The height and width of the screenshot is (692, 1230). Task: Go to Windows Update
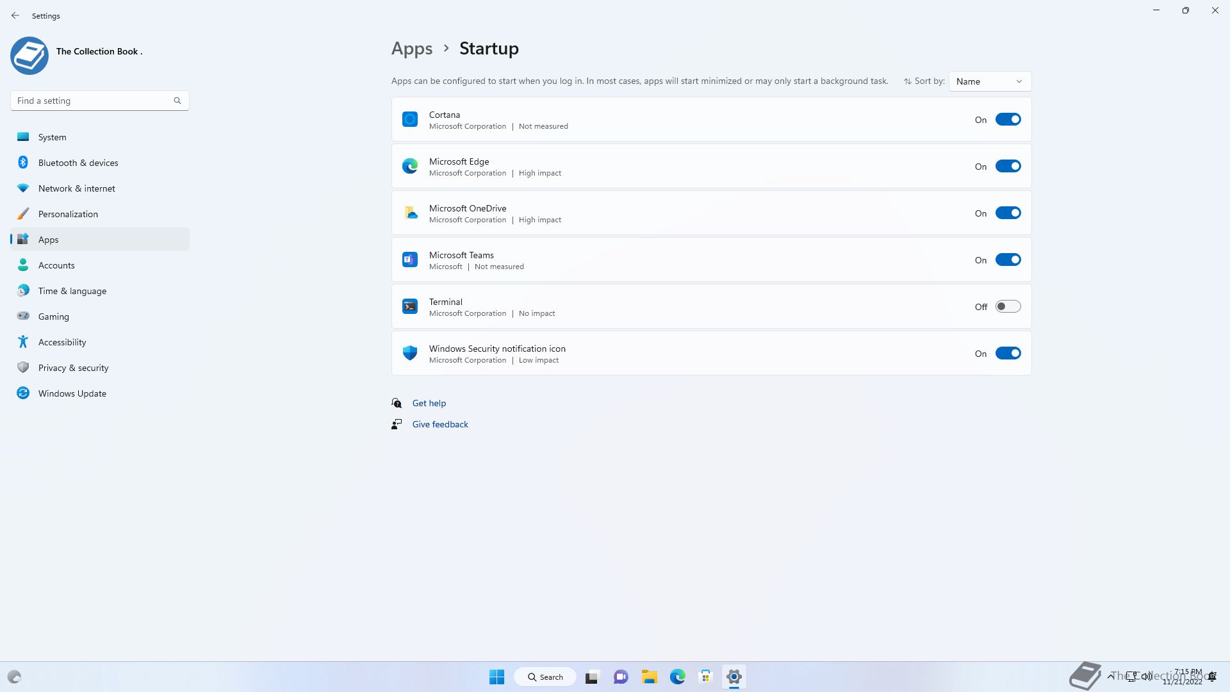(x=100, y=393)
